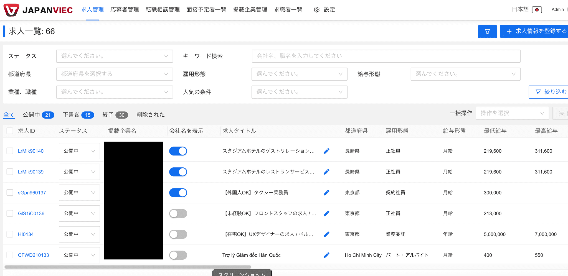The height and width of the screenshot is (276, 568).
Task: Click the horizontal scrollbar below the table
Action: 128,267
